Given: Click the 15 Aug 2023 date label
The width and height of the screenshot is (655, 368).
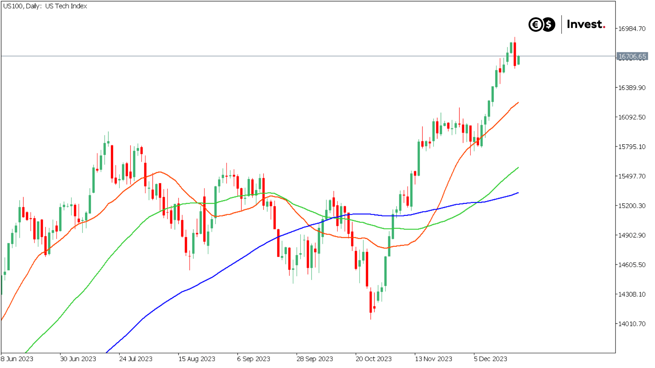Looking at the screenshot, I should (197, 359).
